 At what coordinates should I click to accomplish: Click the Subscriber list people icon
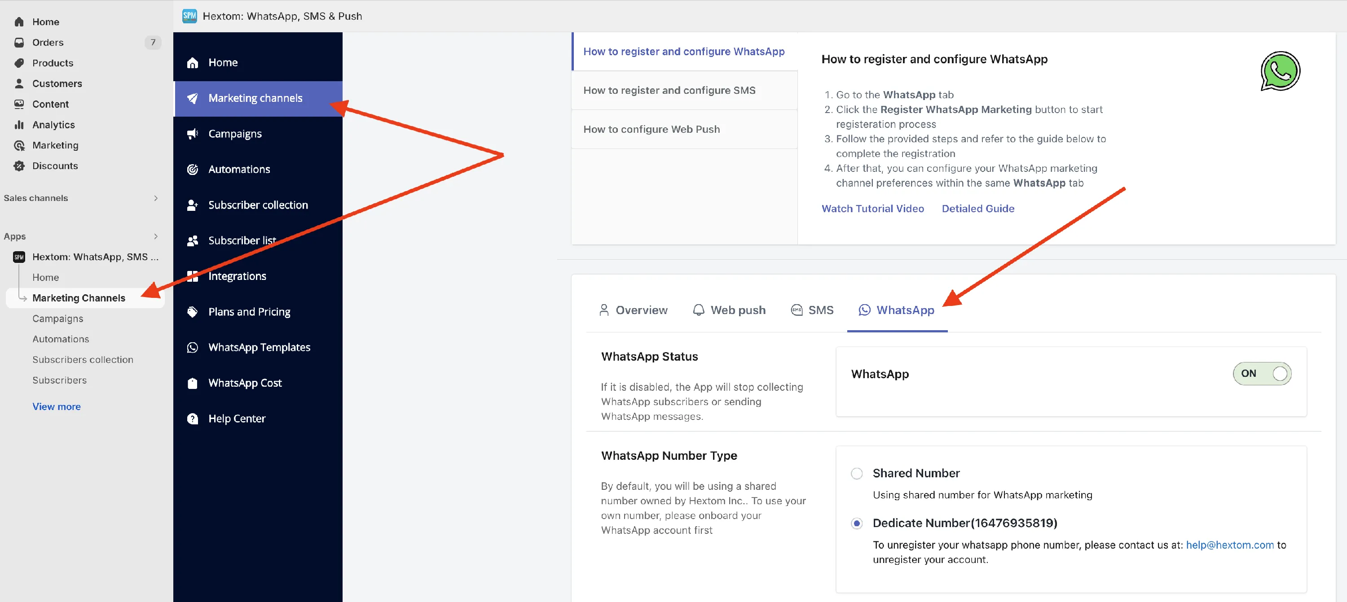193,240
